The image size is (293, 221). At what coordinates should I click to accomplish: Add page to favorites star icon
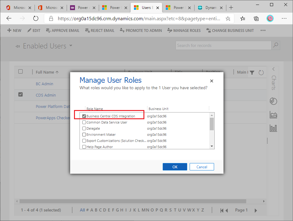tap(228, 18)
